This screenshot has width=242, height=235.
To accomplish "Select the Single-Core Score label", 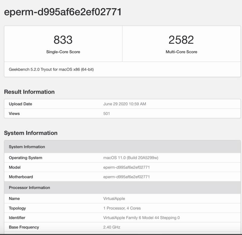I will [x=63, y=52].
